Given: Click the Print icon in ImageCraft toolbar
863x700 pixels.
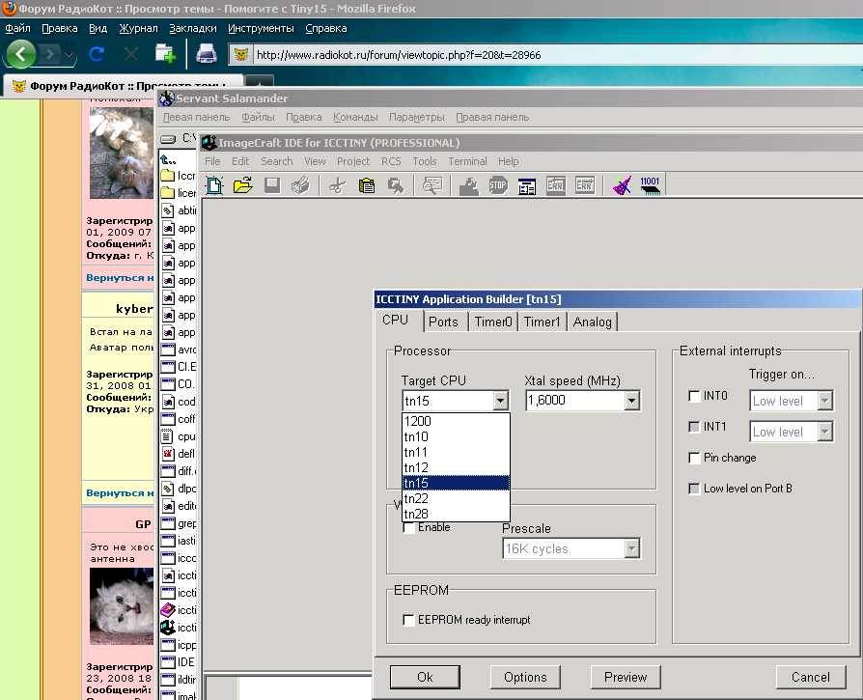Looking at the screenshot, I should 300,185.
